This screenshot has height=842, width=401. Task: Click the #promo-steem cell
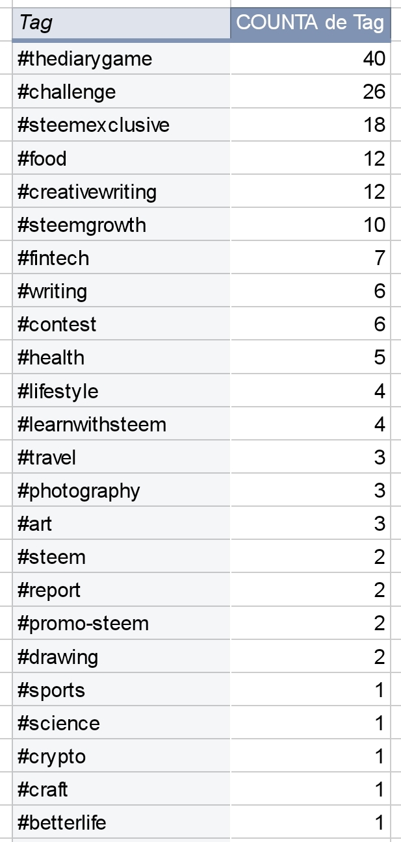point(121,624)
